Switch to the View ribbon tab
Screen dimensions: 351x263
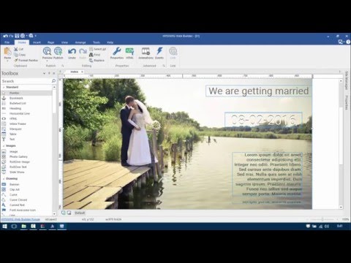click(x=64, y=42)
